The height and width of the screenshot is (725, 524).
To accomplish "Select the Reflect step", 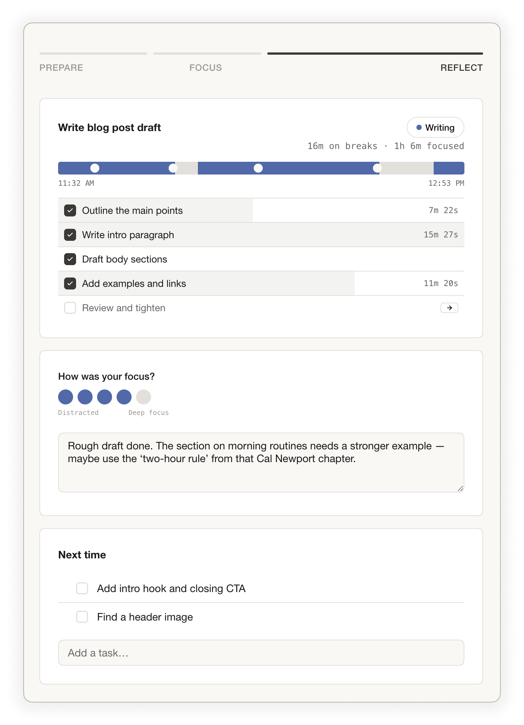I will [461, 67].
